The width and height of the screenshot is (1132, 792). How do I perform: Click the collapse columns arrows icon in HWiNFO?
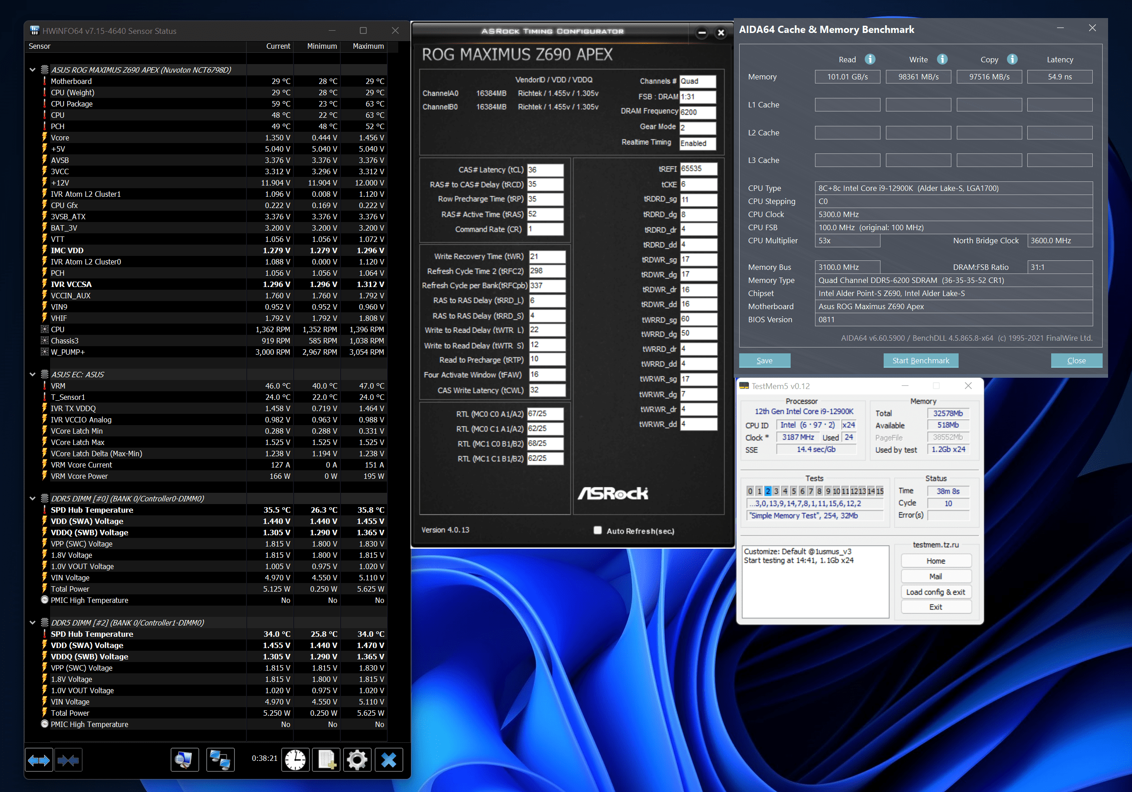[68, 760]
